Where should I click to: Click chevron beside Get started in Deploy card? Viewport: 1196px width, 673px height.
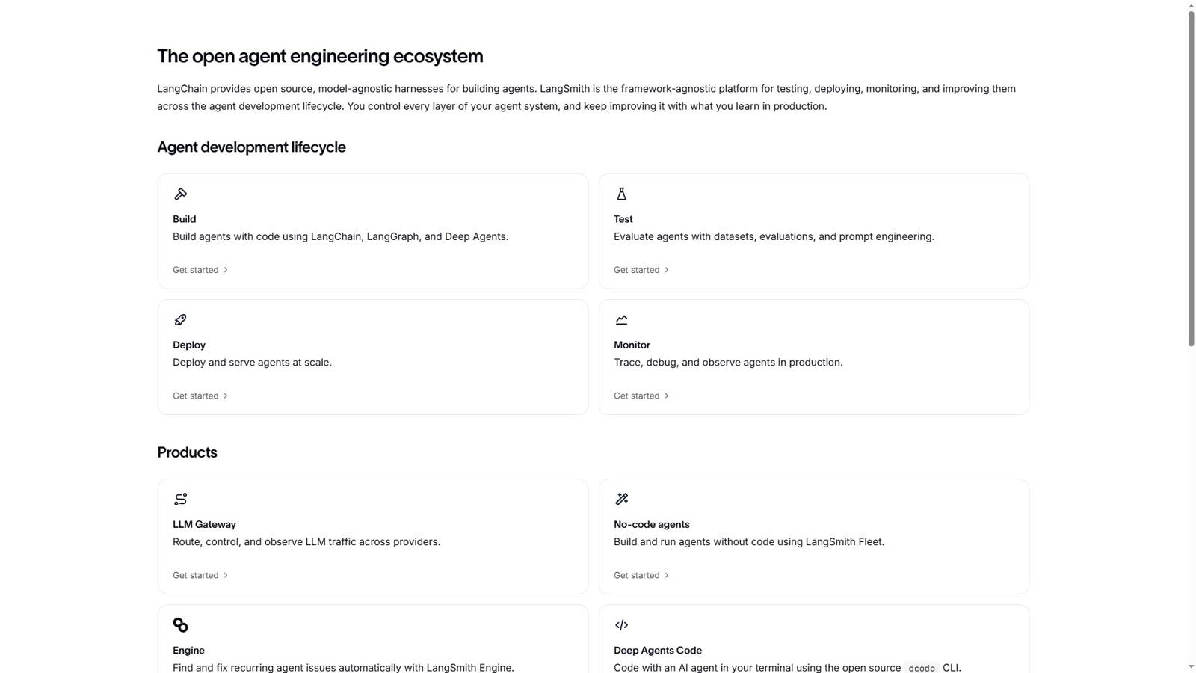click(226, 396)
